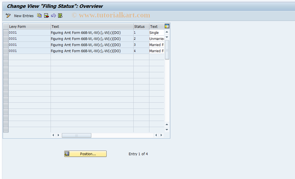The height and width of the screenshot is (179, 295).
Task: Click the Select All icon in the toolbar
Action: coord(60,16)
